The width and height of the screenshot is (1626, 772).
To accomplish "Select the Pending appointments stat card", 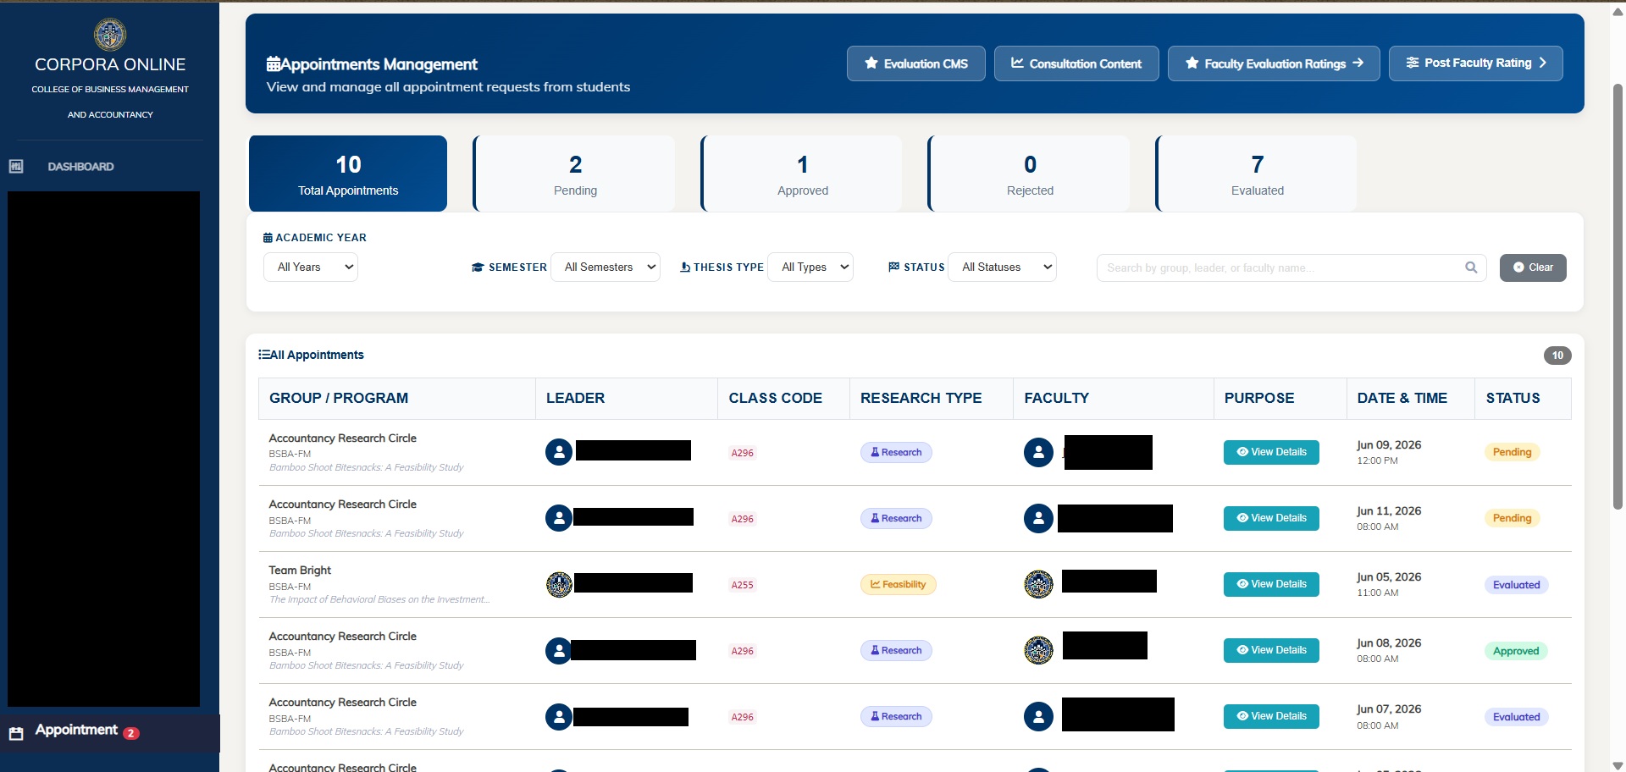I will 575,174.
